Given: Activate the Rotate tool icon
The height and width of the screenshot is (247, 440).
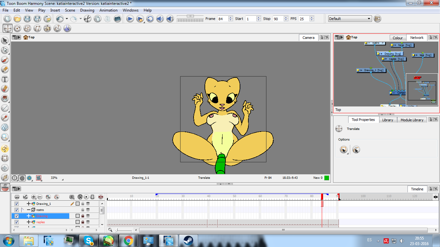Looking at the screenshot, I should click(x=17, y=28).
